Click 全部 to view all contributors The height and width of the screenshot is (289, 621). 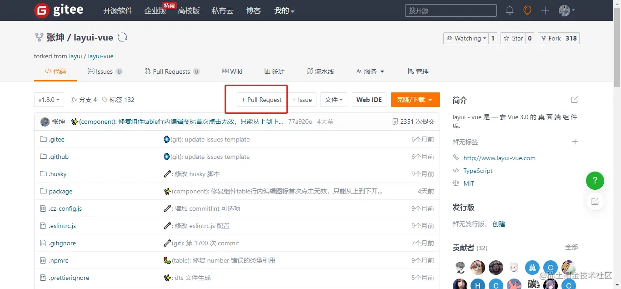pos(571,247)
